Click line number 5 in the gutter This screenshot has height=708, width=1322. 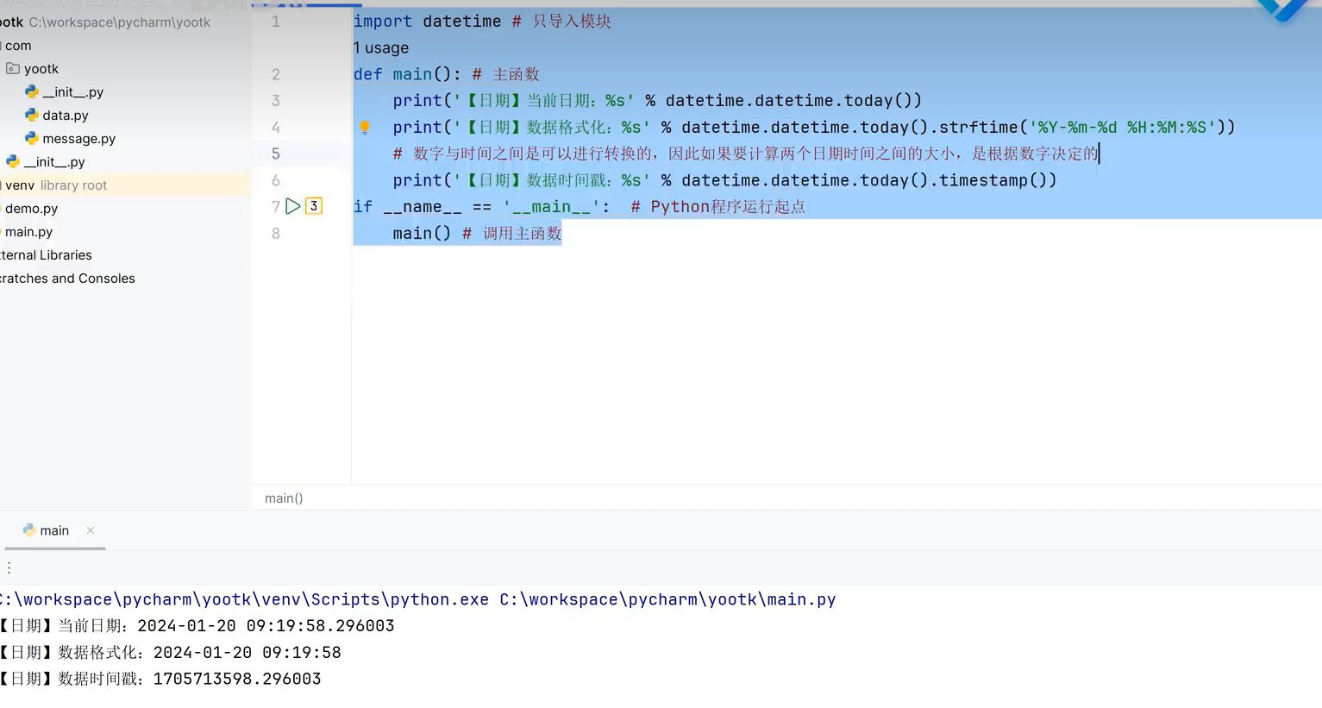pos(276,154)
